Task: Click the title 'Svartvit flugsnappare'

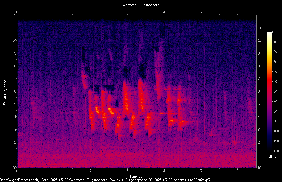Action: 141,5
